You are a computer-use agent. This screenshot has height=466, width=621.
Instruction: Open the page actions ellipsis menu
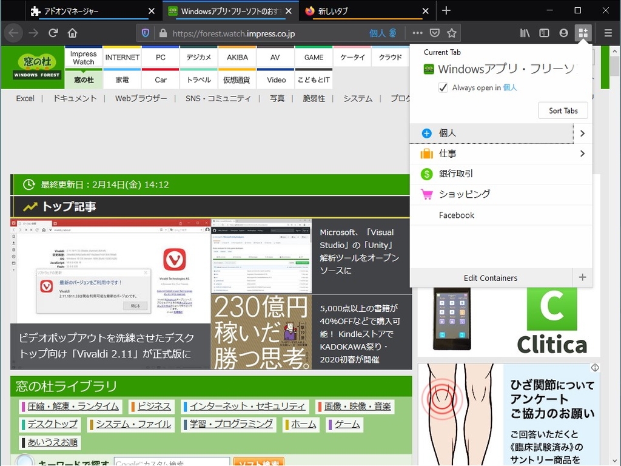coord(417,33)
